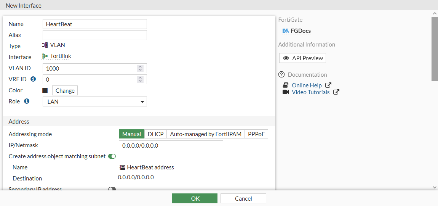Open the Role LAN dropdown
This screenshot has height=206, width=438.
pyautogui.click(x=95, y=101)
